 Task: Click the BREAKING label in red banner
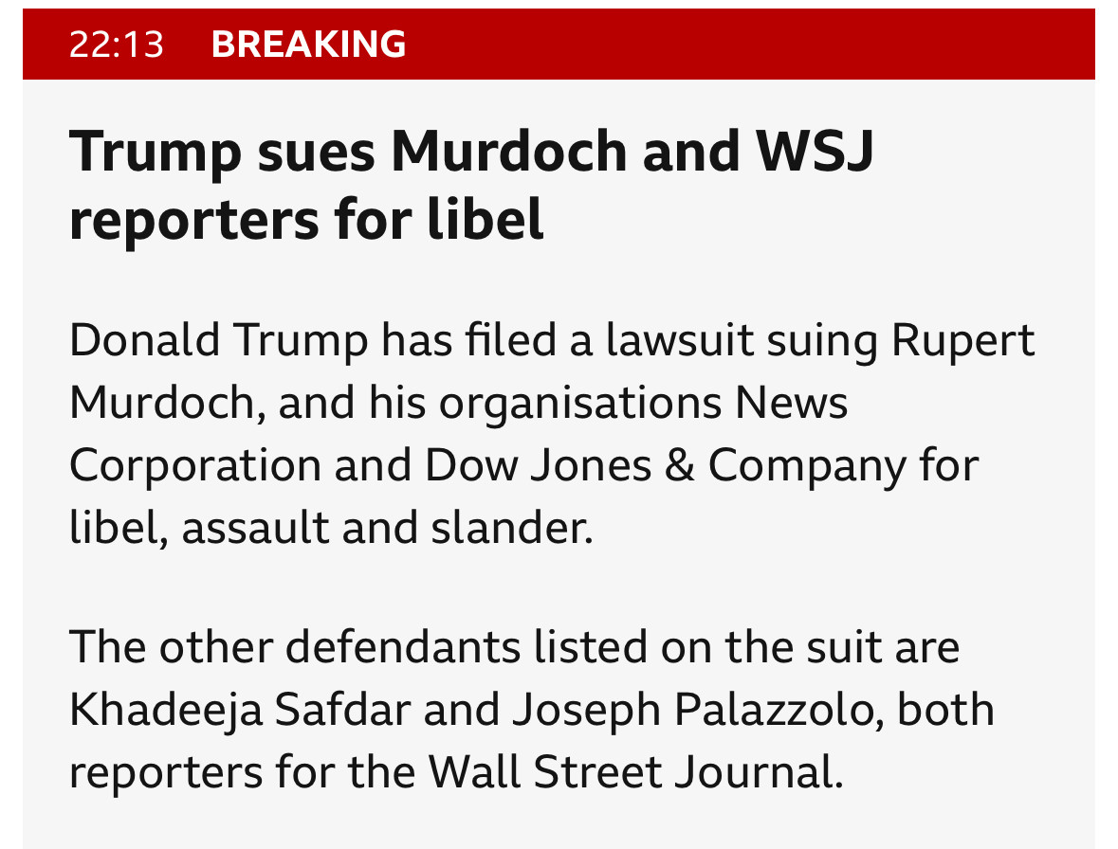[x=309, y=45]
